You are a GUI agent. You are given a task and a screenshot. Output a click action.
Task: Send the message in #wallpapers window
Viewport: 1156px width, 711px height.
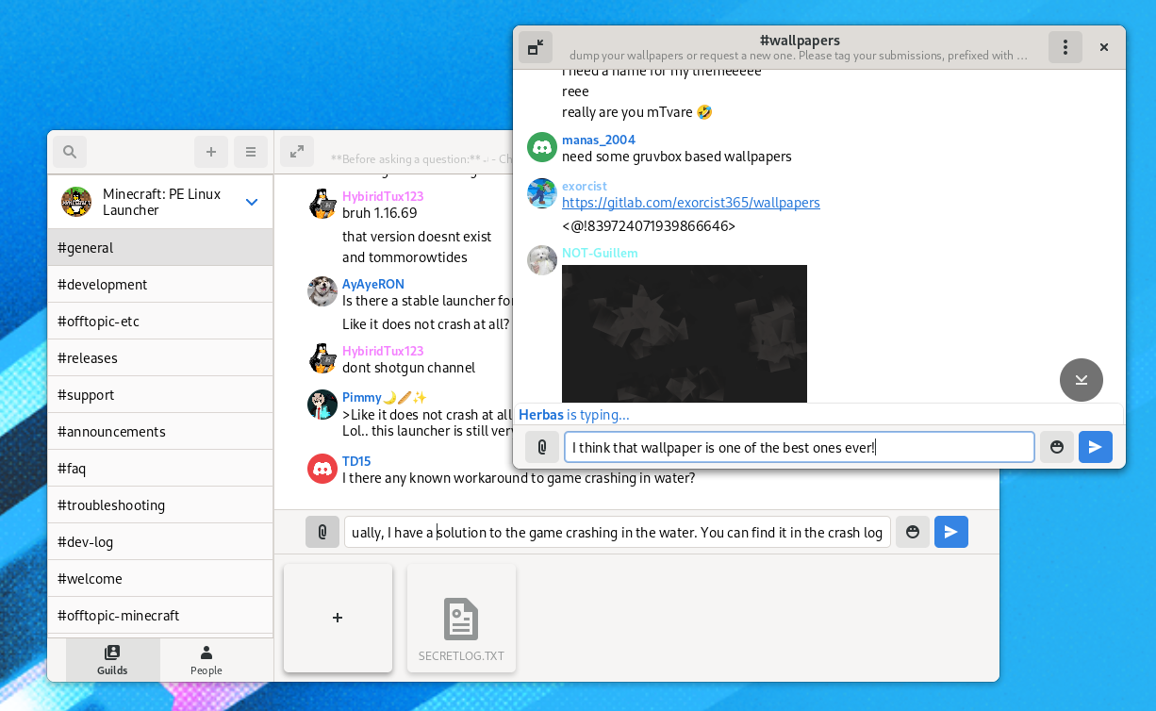(1096, 447)
